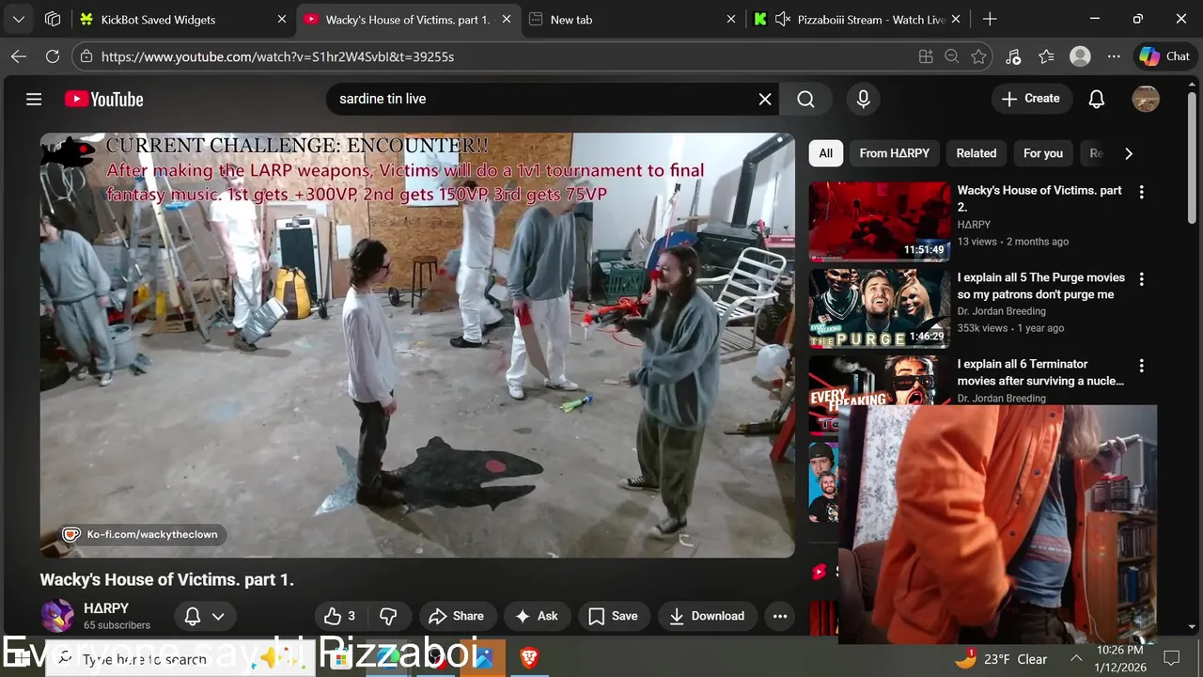Image resolution: width=1203 pixels, height=677 pixels.
Task: Like the video with thumbs up
Action: pyautogui.click(x=340, y=616)
